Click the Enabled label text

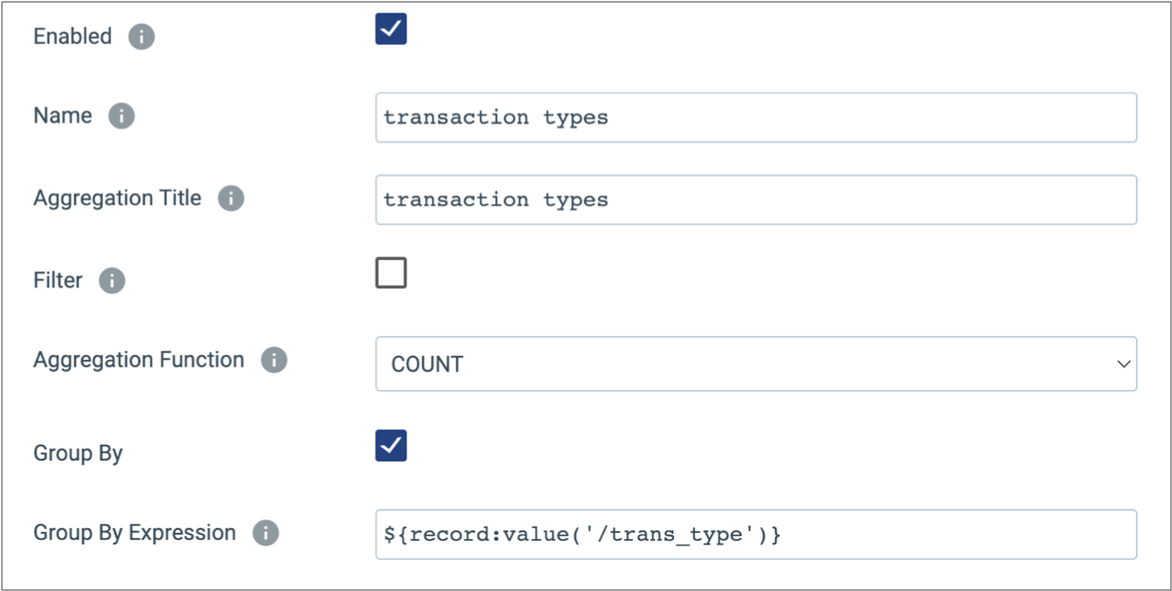click(x=72, y=36)
